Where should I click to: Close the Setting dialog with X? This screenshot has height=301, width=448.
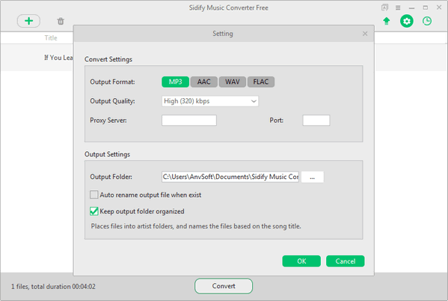point(365,34)
